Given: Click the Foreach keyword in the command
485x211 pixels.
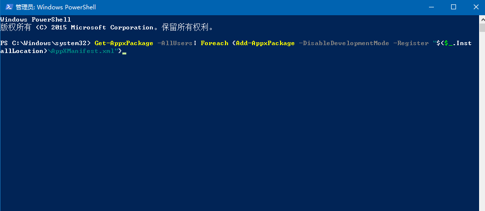Looking at the screenshot, I should (x=214, y=43).
